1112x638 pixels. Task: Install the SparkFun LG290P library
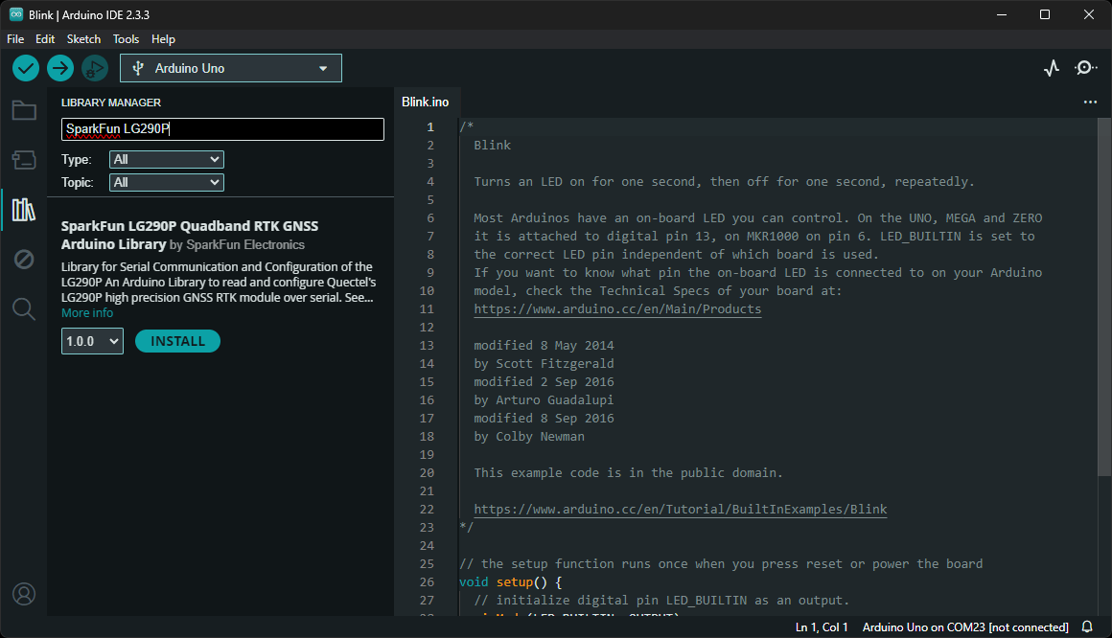[177, 341]
